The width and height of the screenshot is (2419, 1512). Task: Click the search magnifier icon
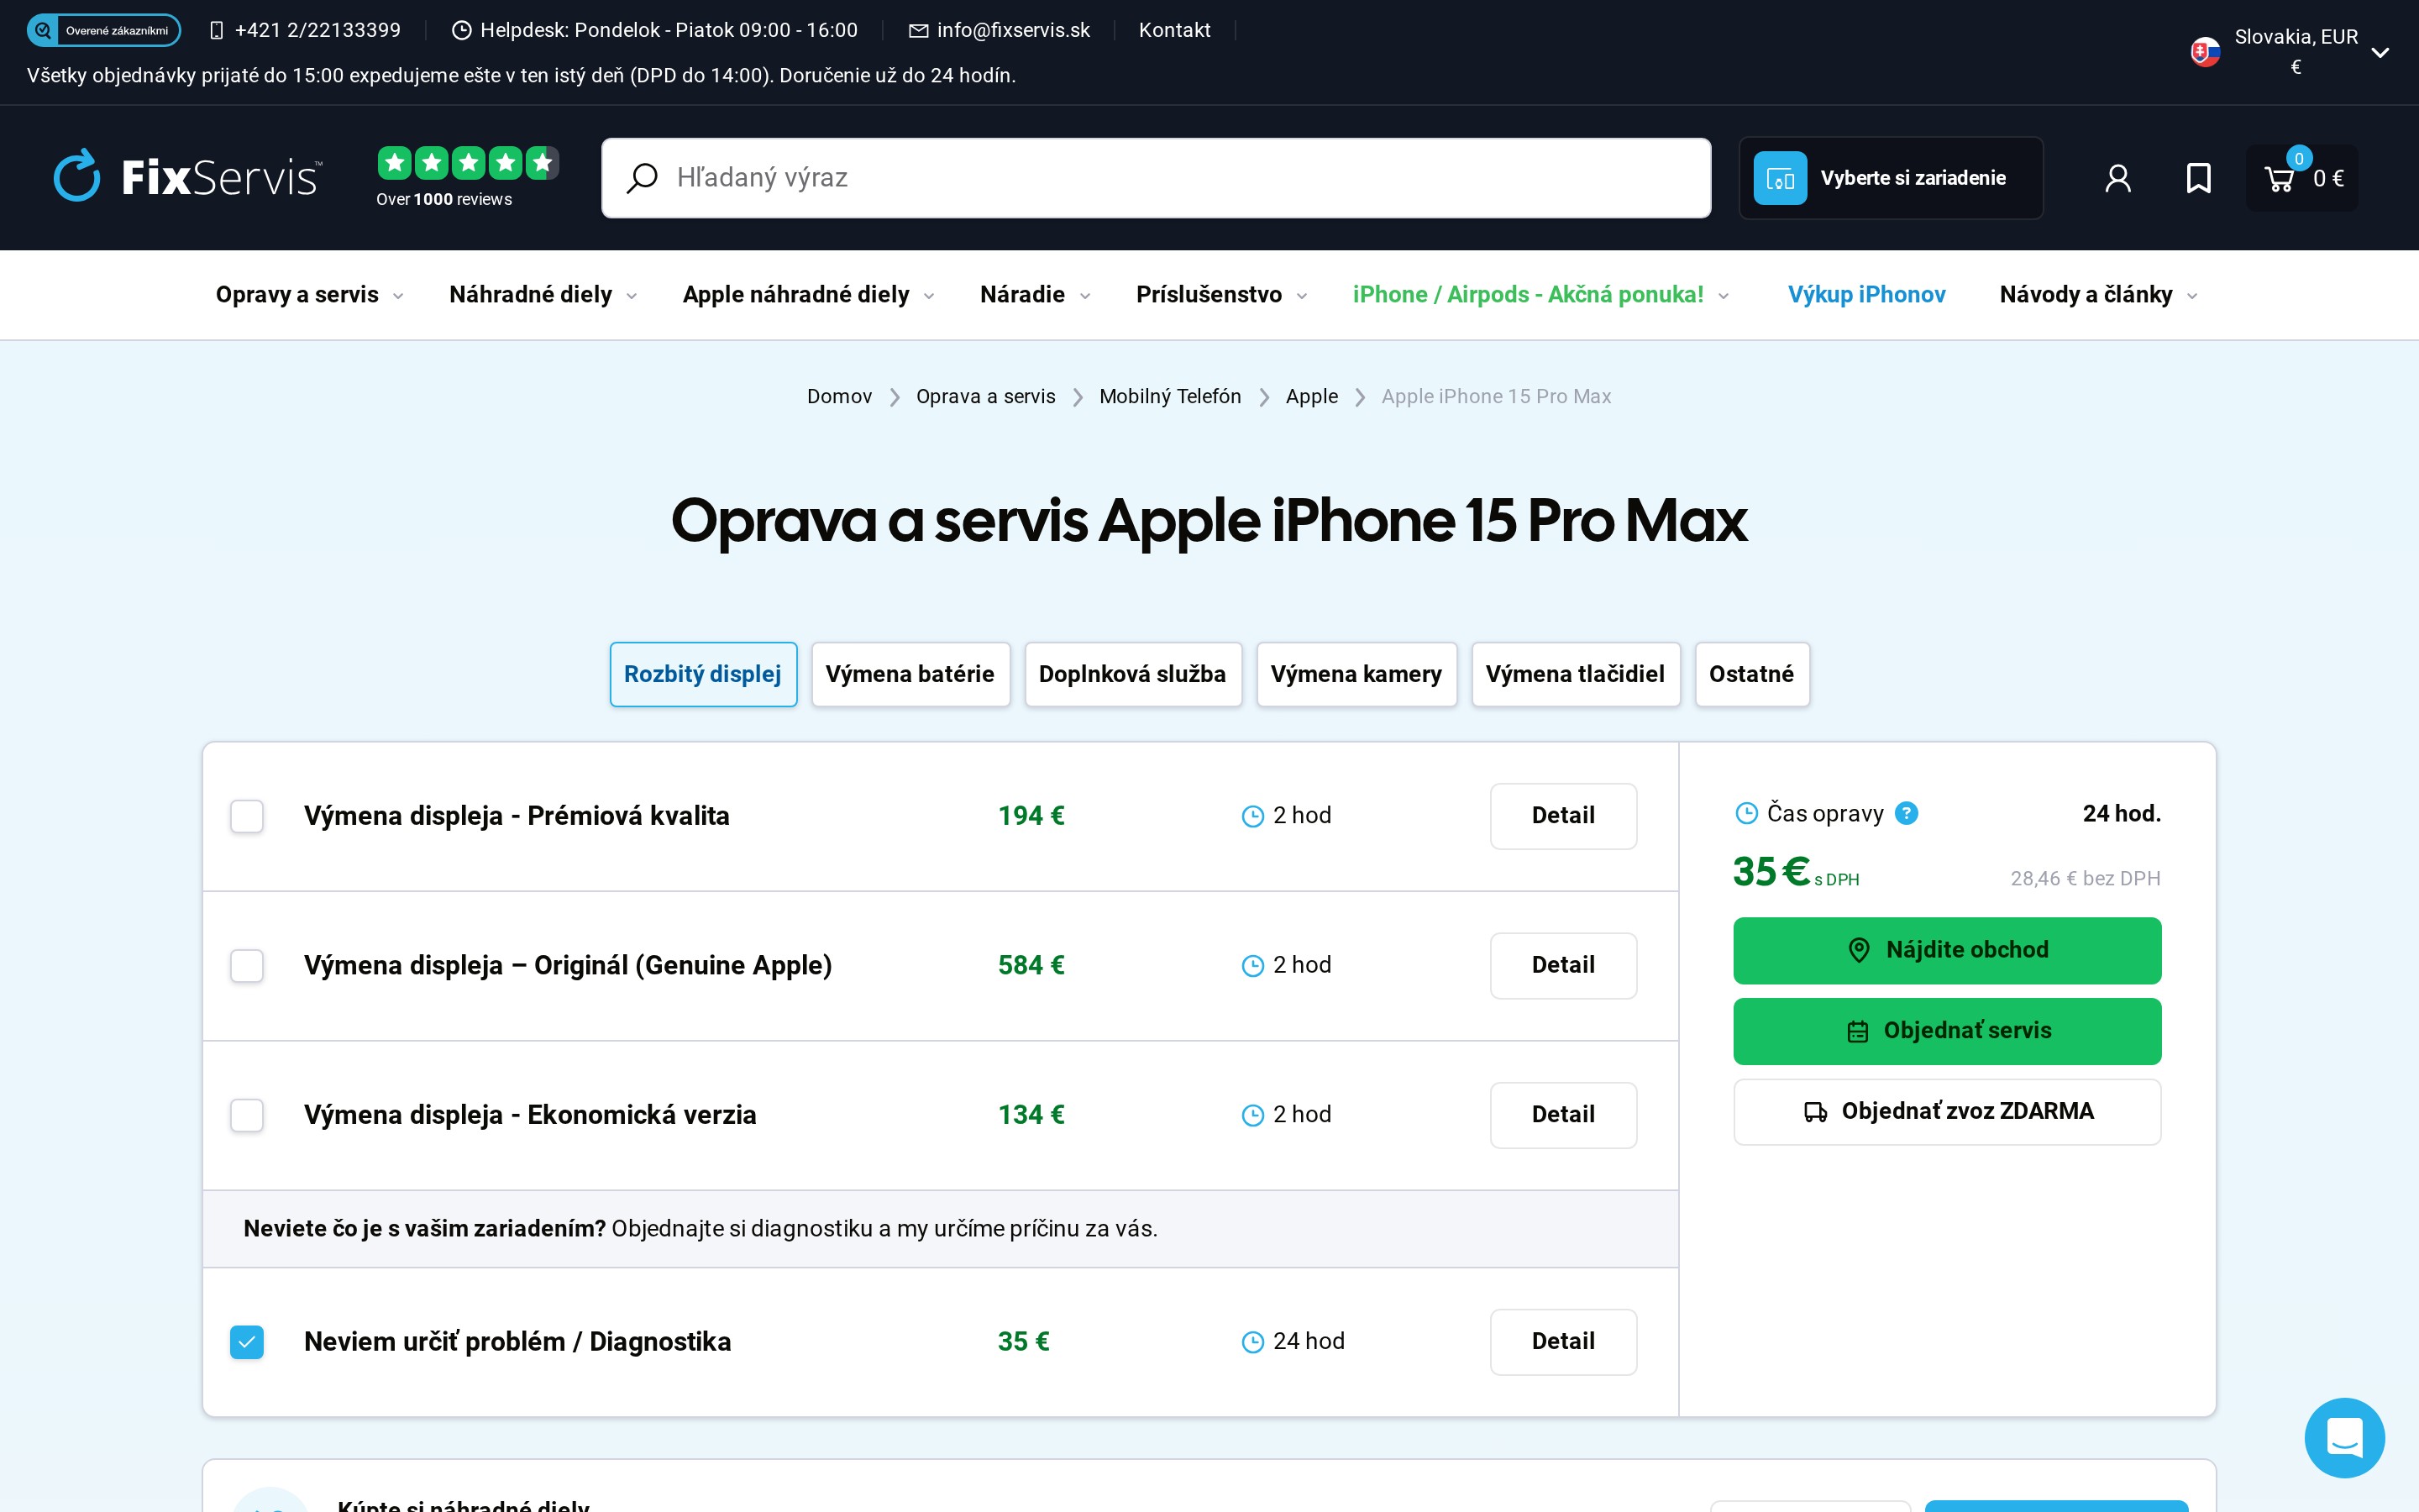point(642,178)
